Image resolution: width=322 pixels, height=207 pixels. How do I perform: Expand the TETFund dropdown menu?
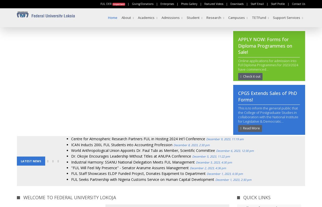pos(260,18)
